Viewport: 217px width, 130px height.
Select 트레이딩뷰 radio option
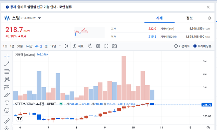tap(202, 46)
